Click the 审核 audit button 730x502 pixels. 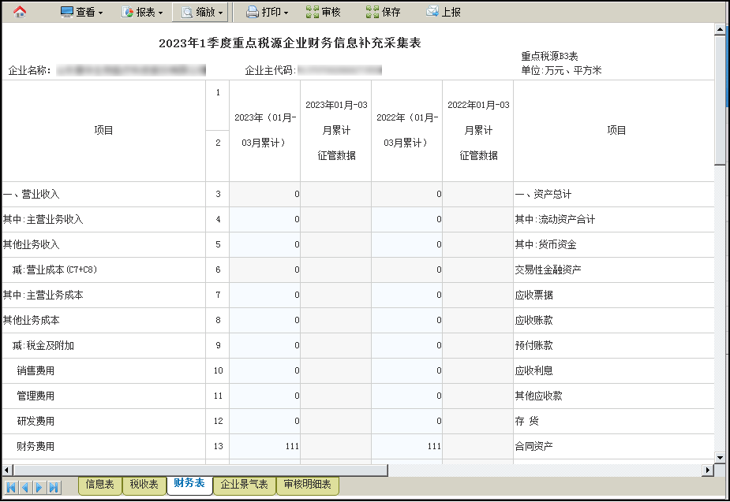click(324, 12)
